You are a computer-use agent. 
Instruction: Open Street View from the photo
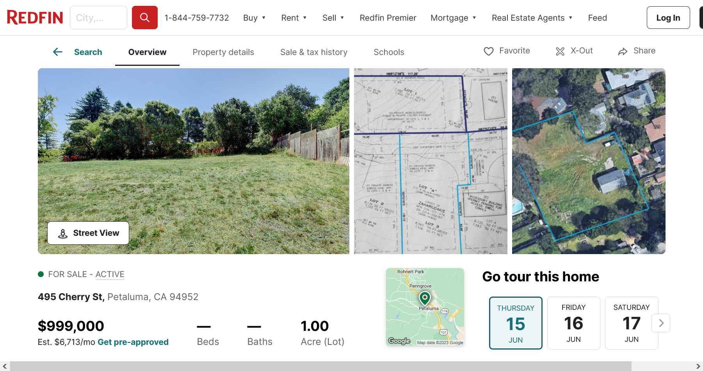pos(88,233)
